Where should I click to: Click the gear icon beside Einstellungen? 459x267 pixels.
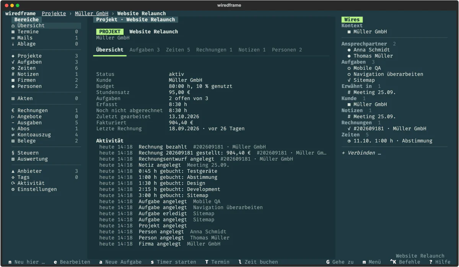[x=13, y=189]
